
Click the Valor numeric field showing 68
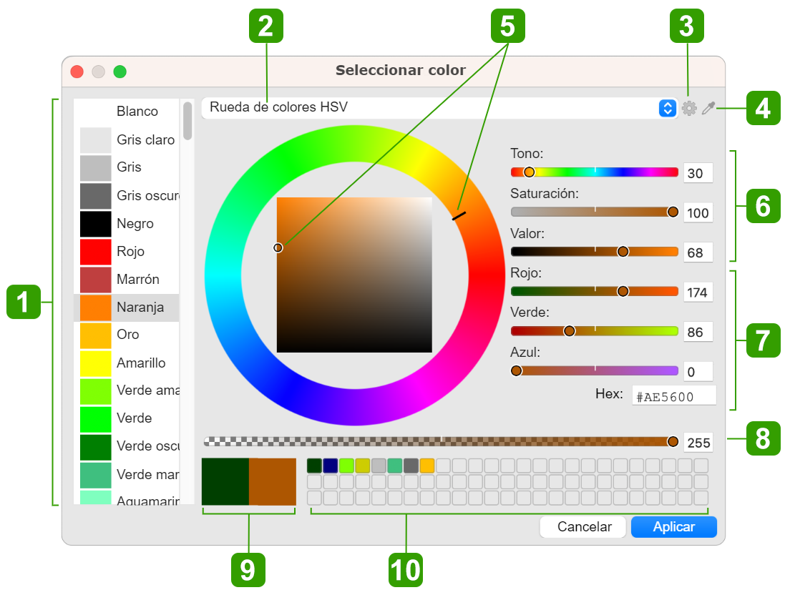point(698,252)
